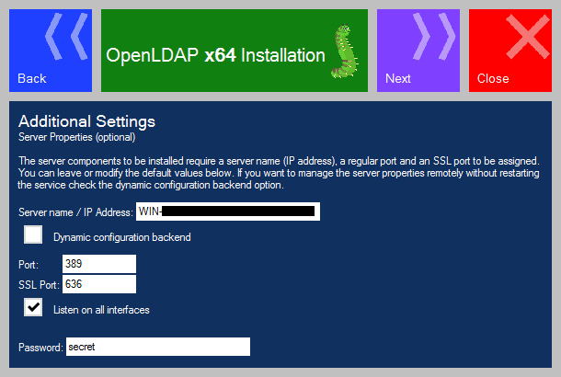Image resolution: width=561 pixels, height=377 pixels.
Task: Enable Dynamic configuration backend checkbox
Action: click(x=33, y=234)
